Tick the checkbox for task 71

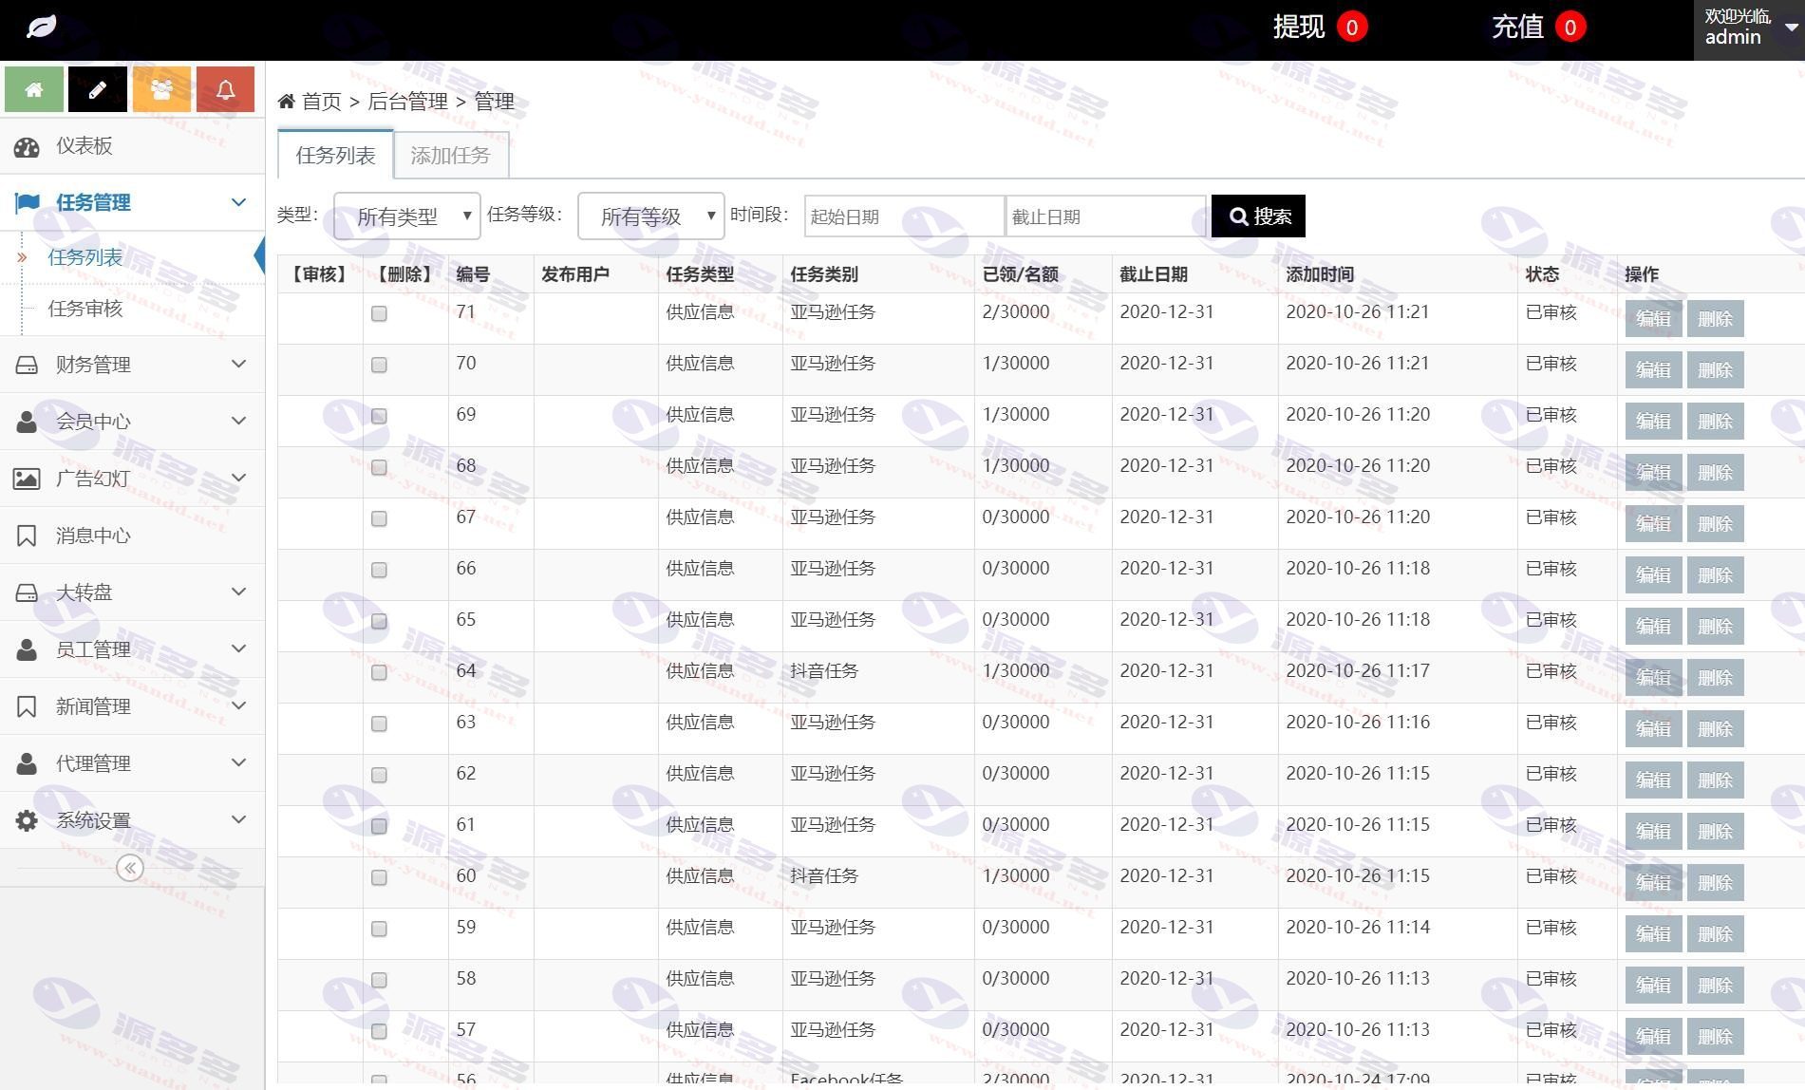click(x=379, y=313)
